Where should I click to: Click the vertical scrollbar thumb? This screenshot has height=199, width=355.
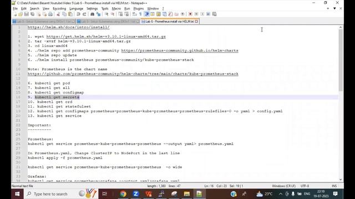[341, 60]
